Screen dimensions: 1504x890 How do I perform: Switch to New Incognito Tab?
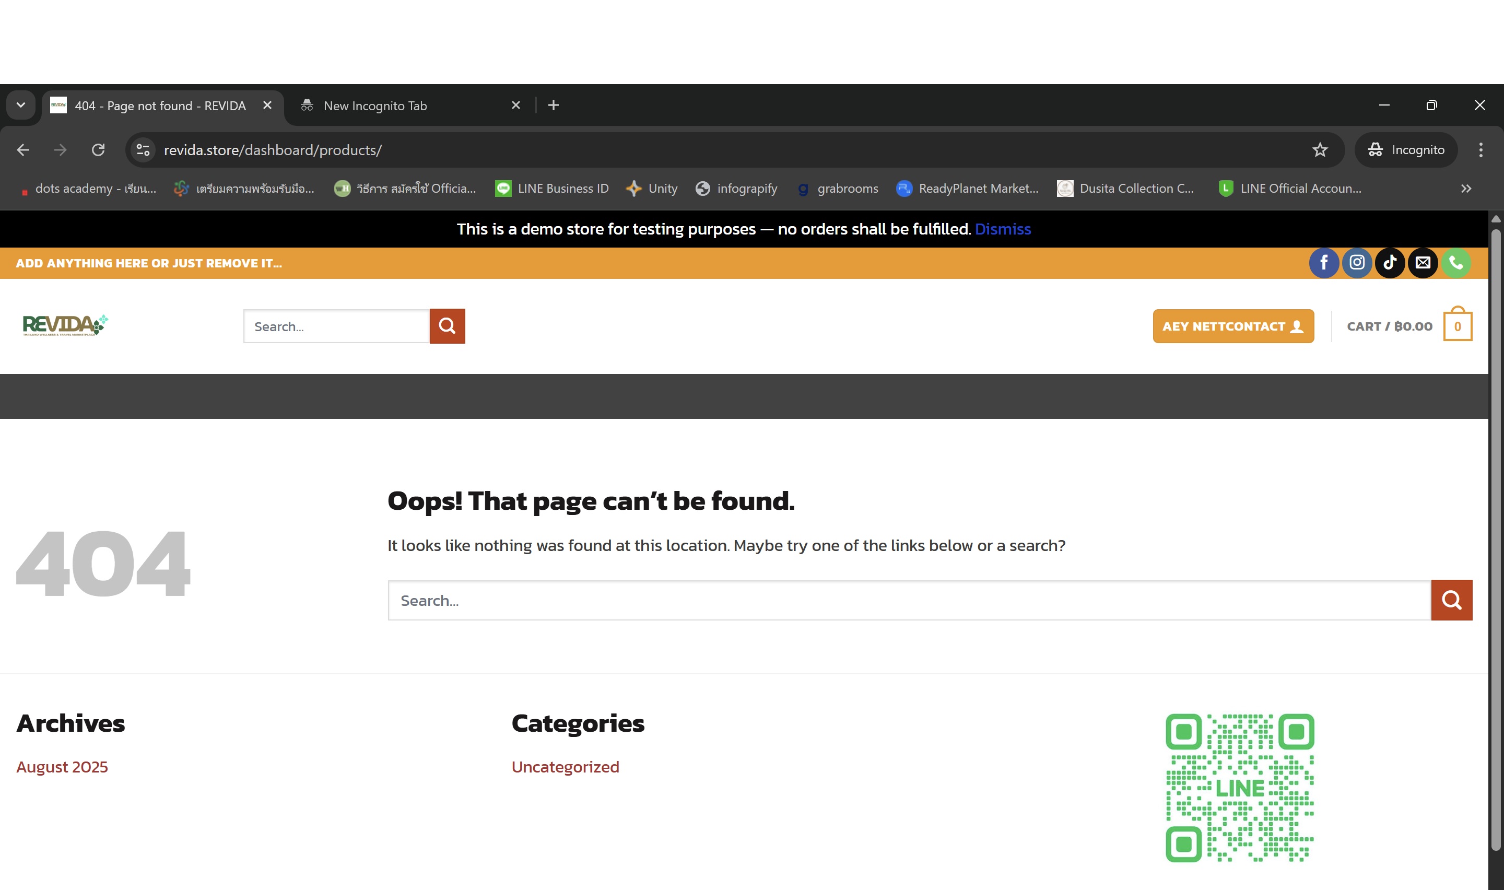pos(375,106)
